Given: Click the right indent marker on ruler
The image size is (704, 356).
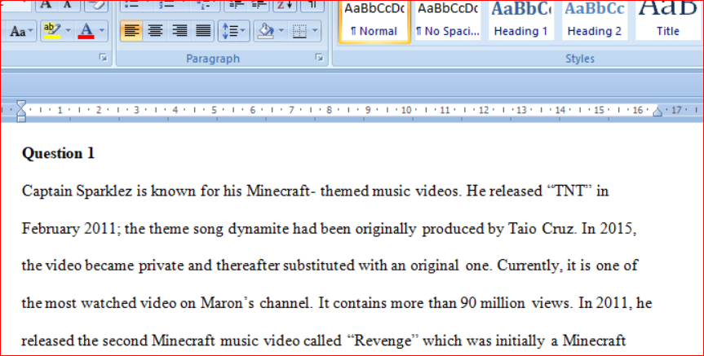Looking at the screenshot, I should click(658, 111).
